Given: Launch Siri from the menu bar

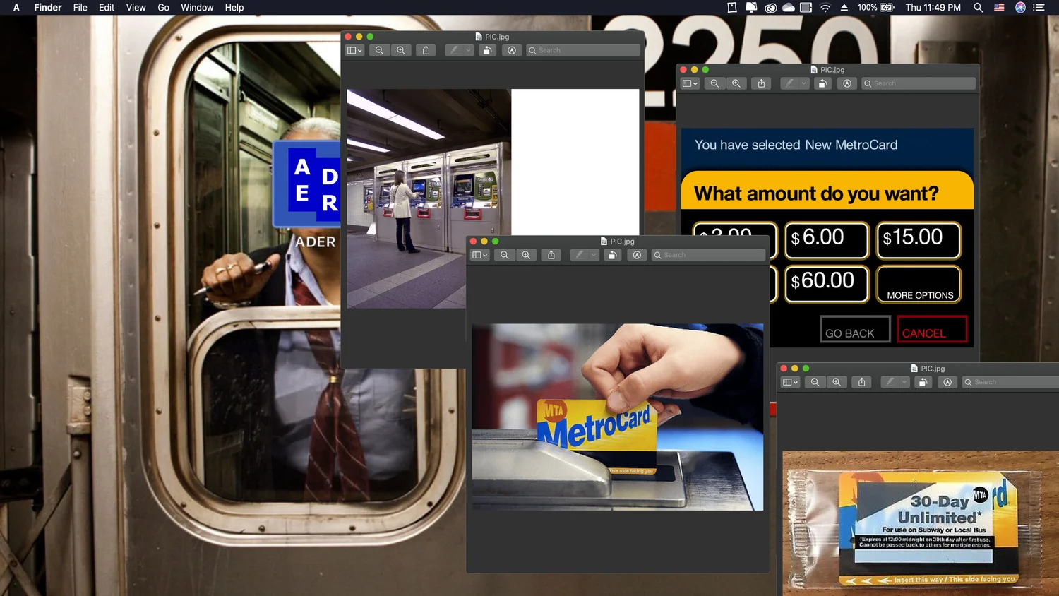Looking at the screenshot, I should point(1020,8).
